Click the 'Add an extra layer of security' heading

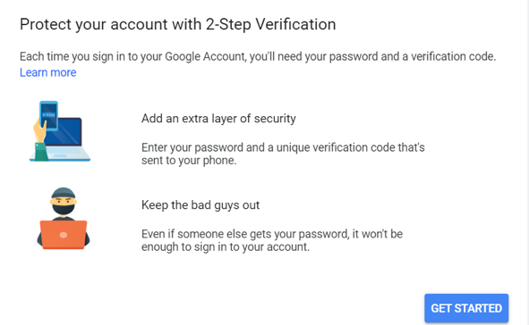pos(218,119)
